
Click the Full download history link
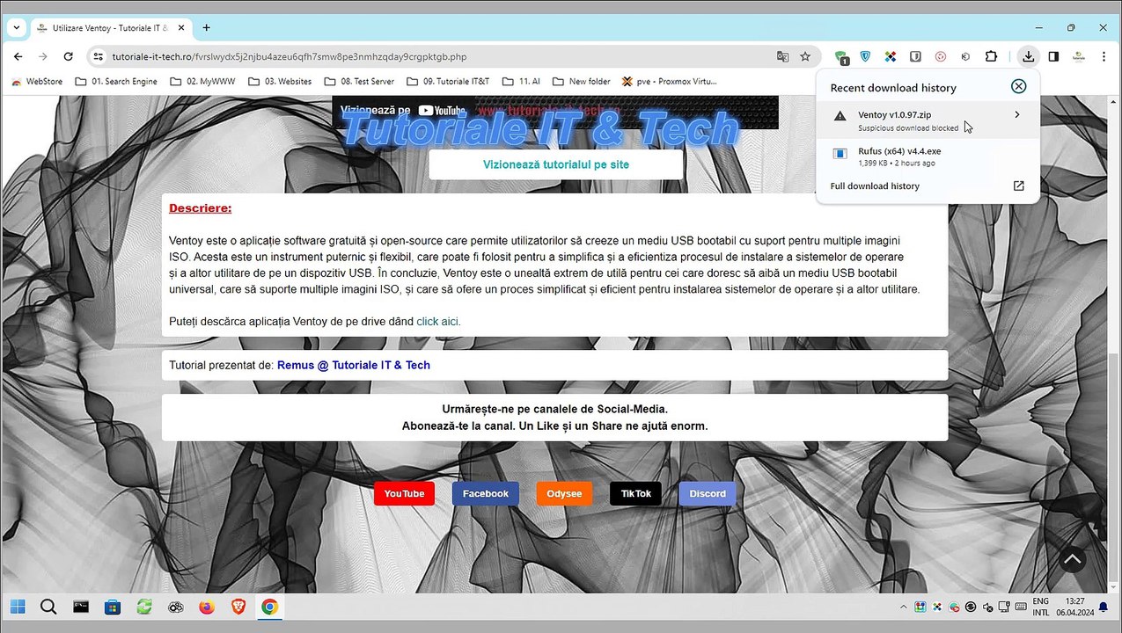875,186
